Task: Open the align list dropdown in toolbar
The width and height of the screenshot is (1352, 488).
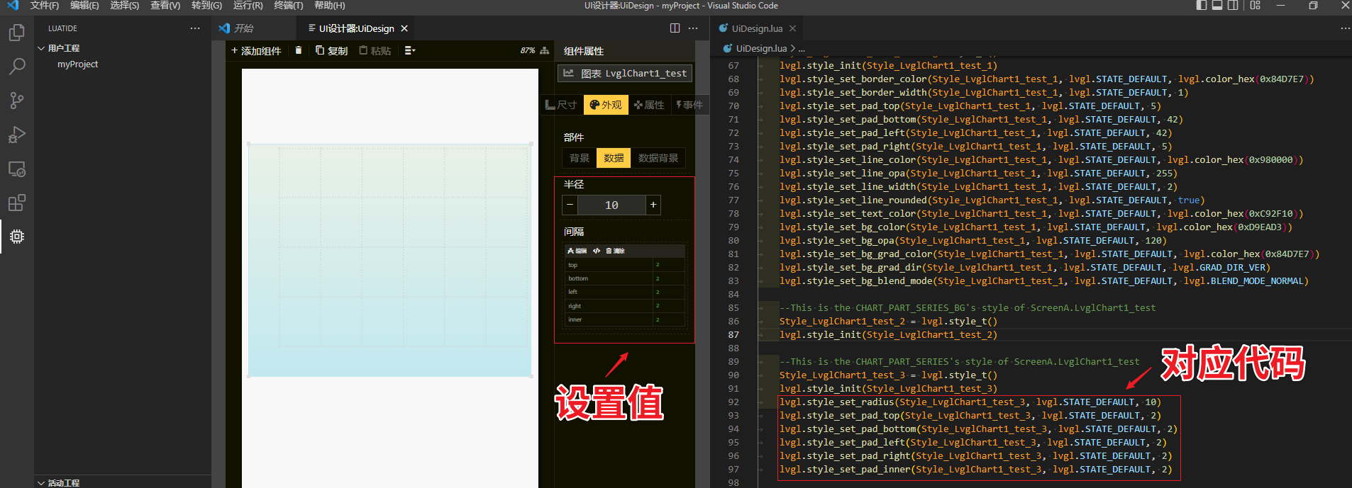Action: click(410, 50)
